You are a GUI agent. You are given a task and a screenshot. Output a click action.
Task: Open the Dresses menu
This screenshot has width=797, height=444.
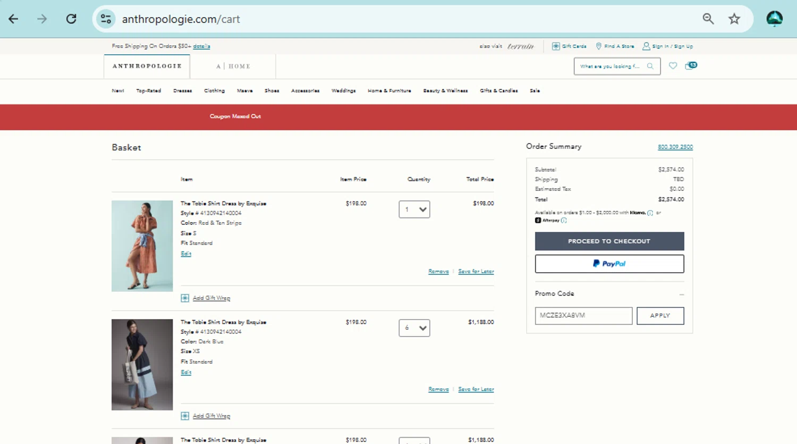[x=182, y=91]
